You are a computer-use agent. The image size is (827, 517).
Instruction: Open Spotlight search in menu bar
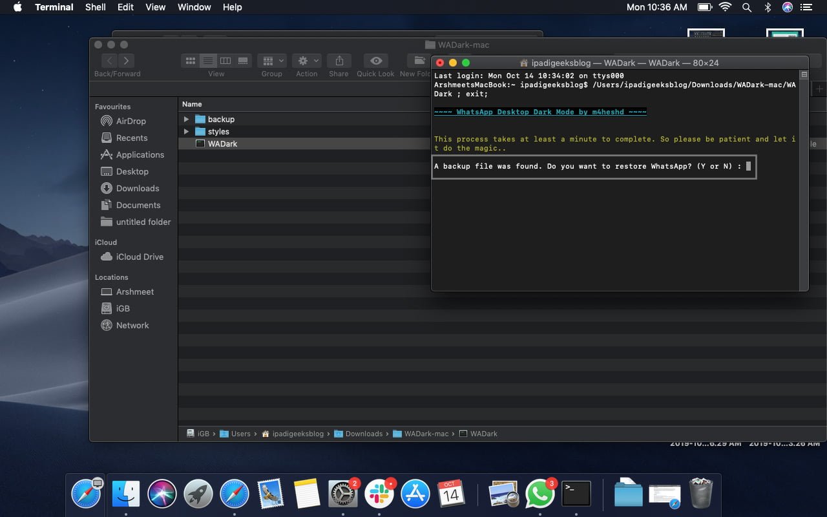click(747, 7)
